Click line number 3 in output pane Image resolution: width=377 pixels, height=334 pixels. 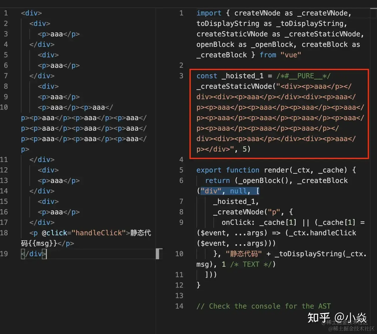click(x=181, y=76)
